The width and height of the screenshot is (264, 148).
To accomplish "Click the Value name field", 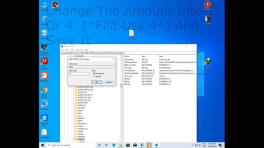I will coord(92,67).
